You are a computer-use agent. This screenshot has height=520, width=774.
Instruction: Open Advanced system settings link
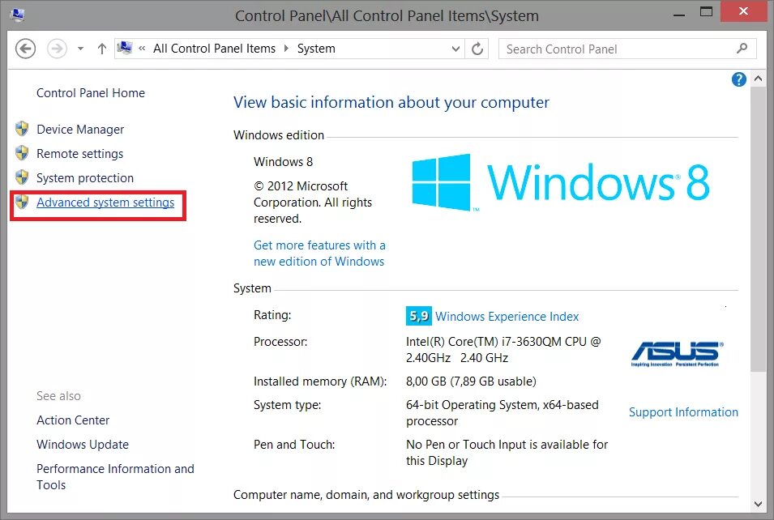click(x=105, y=202)
